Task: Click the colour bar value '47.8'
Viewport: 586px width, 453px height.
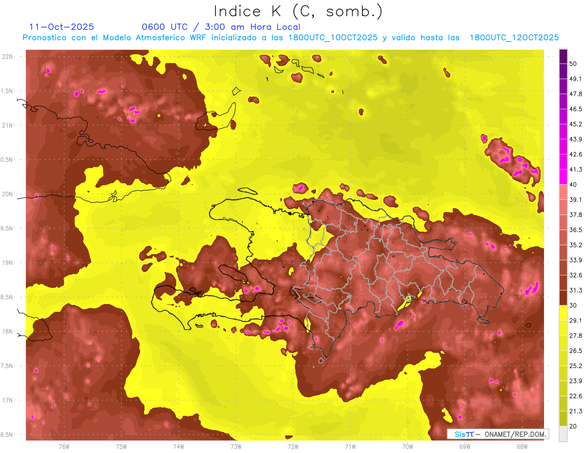Action: point(575,94)
